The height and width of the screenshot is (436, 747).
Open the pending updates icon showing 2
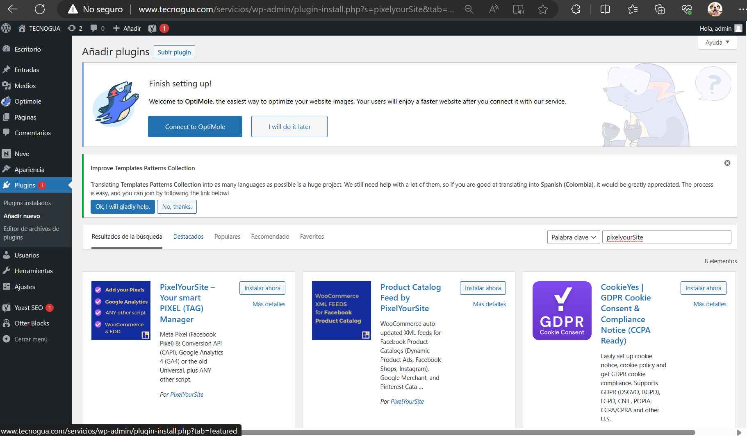[x=75, y=28]
